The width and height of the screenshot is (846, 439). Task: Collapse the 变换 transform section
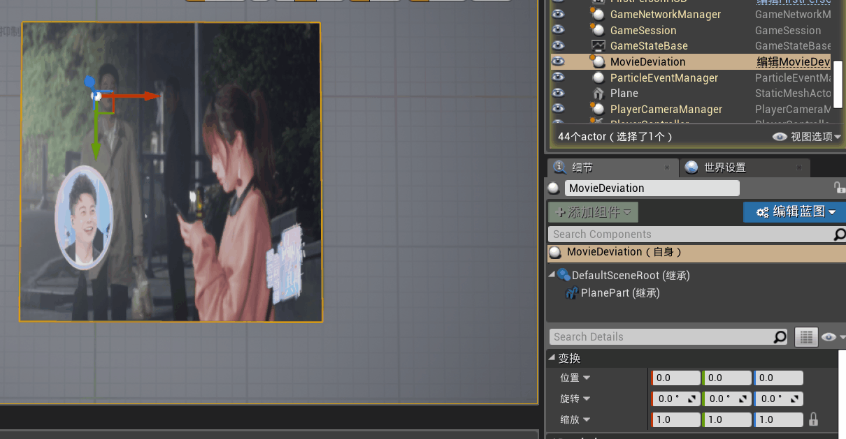pos(552,358)
